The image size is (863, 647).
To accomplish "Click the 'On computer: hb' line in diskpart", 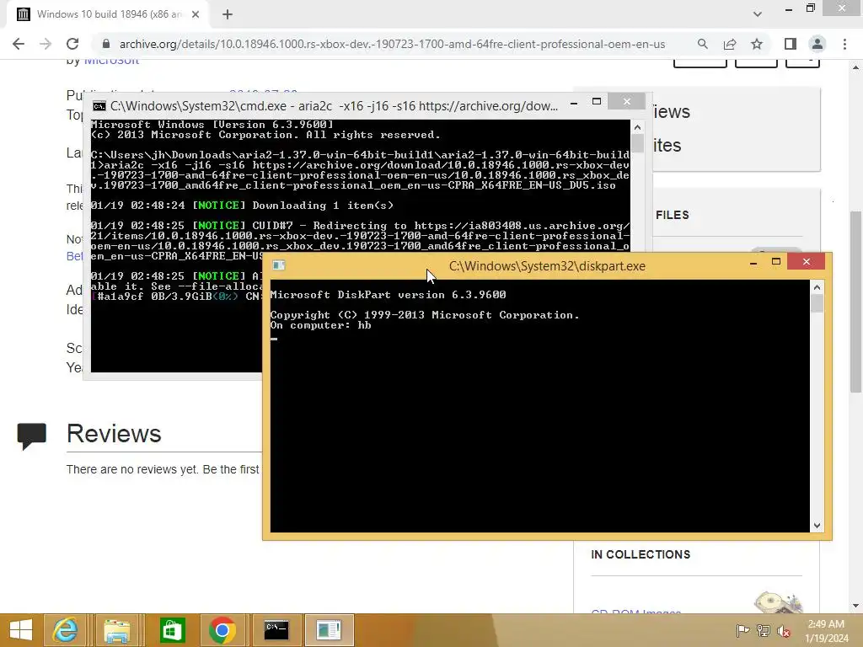I will click(x=320, y=325).
